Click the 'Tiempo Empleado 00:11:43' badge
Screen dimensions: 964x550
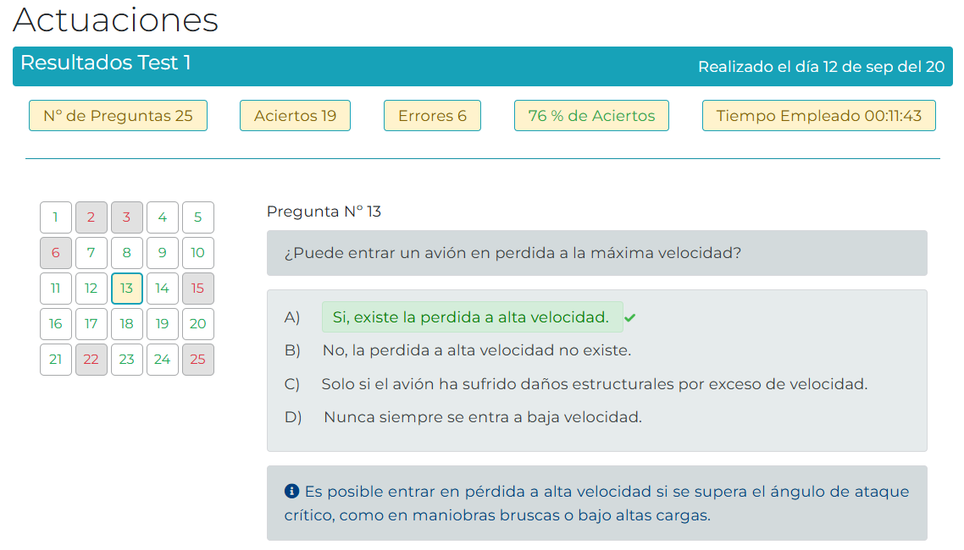[819, 115]
